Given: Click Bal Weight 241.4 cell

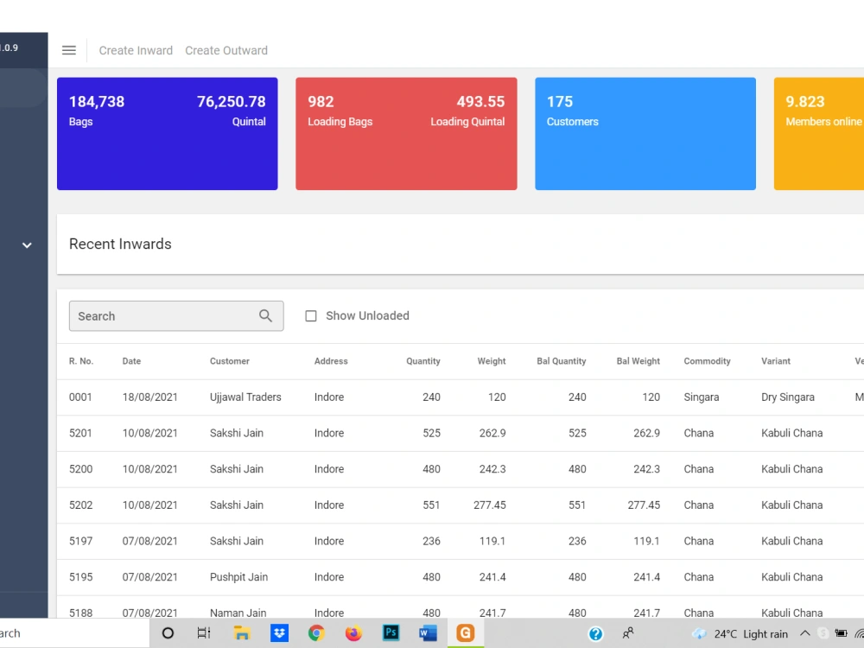Looking at the screenshot, I should 646,577.
